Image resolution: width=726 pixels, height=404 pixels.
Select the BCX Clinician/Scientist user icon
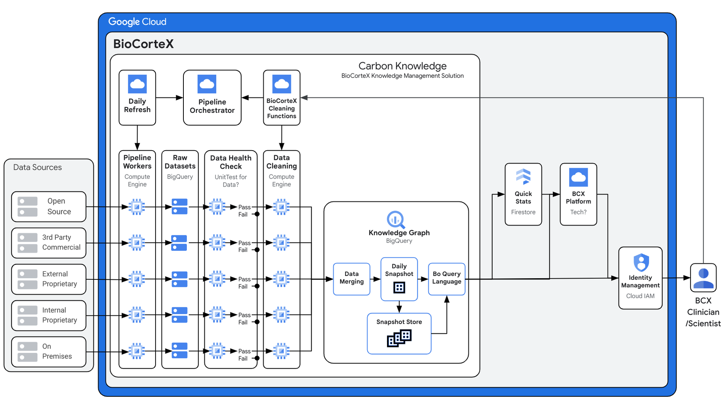[x=703, y=278]
